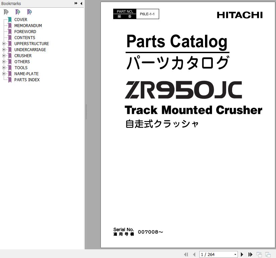276x258 pixels.
Task: Click the part number P6LE-1-1
Action: point(147,14)
